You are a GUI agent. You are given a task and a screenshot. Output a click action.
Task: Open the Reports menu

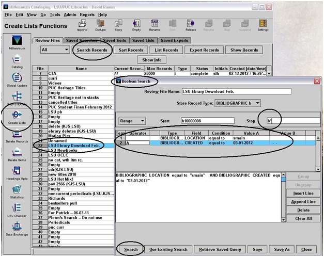[87, 15]
